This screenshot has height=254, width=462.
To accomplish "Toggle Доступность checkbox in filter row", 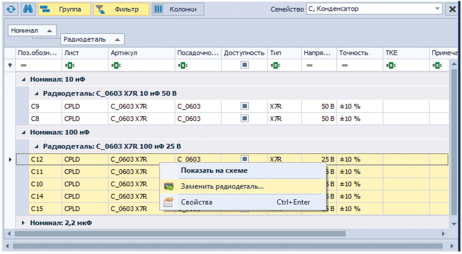I will pos(245,65).
